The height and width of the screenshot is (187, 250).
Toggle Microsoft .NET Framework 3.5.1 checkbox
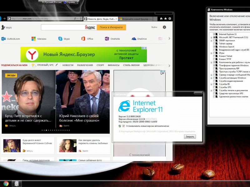click(214, 37)
